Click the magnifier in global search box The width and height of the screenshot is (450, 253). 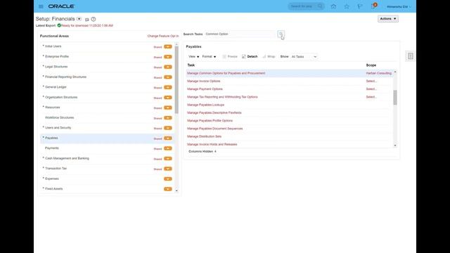click(x=320, y=6)
